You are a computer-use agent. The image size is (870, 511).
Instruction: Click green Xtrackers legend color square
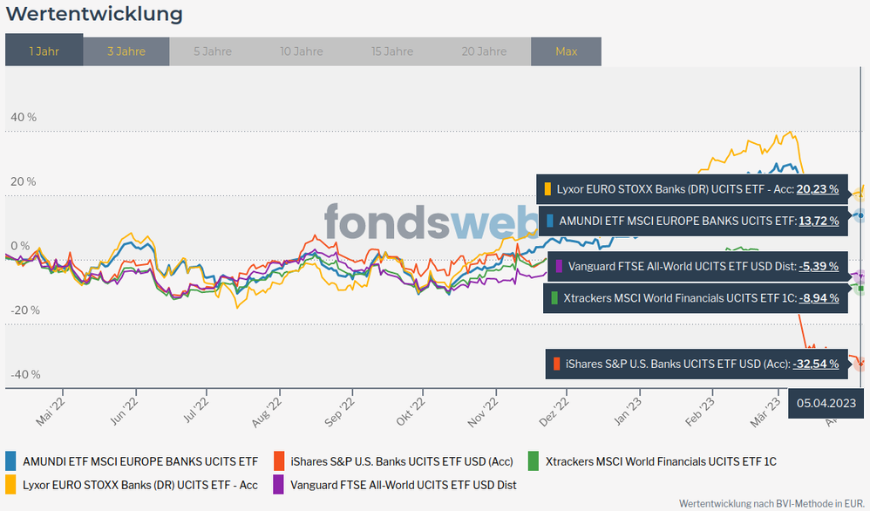coord(534,460)
